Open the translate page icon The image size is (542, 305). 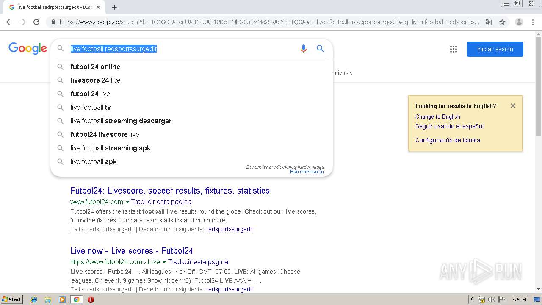click(x=489, y=22)
